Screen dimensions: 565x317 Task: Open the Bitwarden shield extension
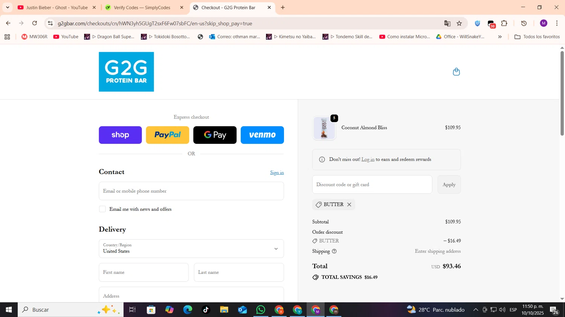477,23
